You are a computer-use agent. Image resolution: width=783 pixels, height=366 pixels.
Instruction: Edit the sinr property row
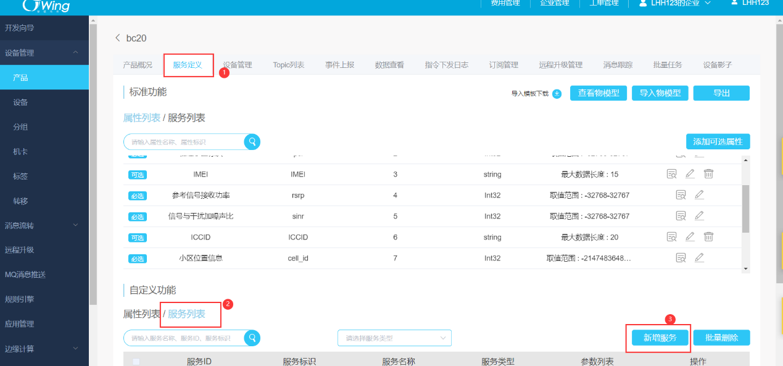699,216
